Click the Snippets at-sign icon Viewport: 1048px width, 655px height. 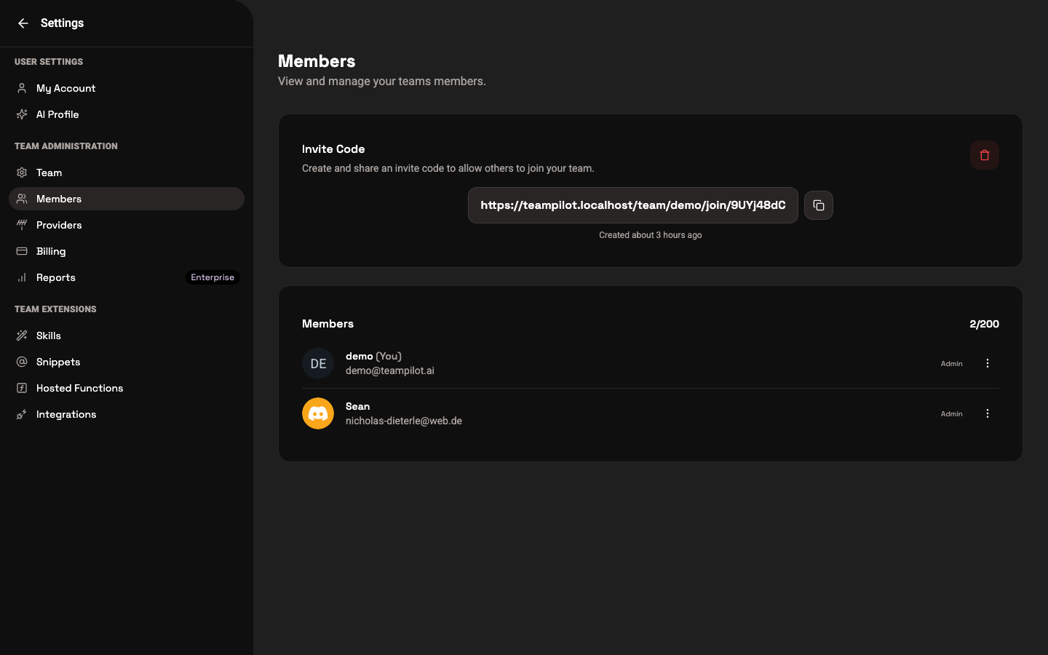(22, 362)
